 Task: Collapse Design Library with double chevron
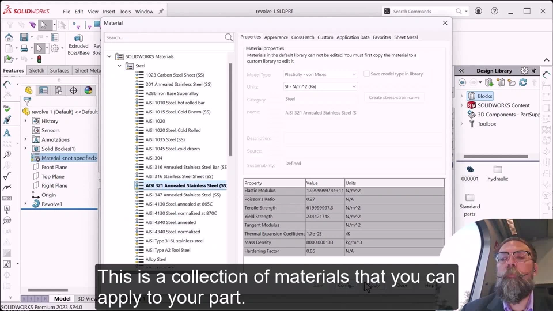point(461,71)
